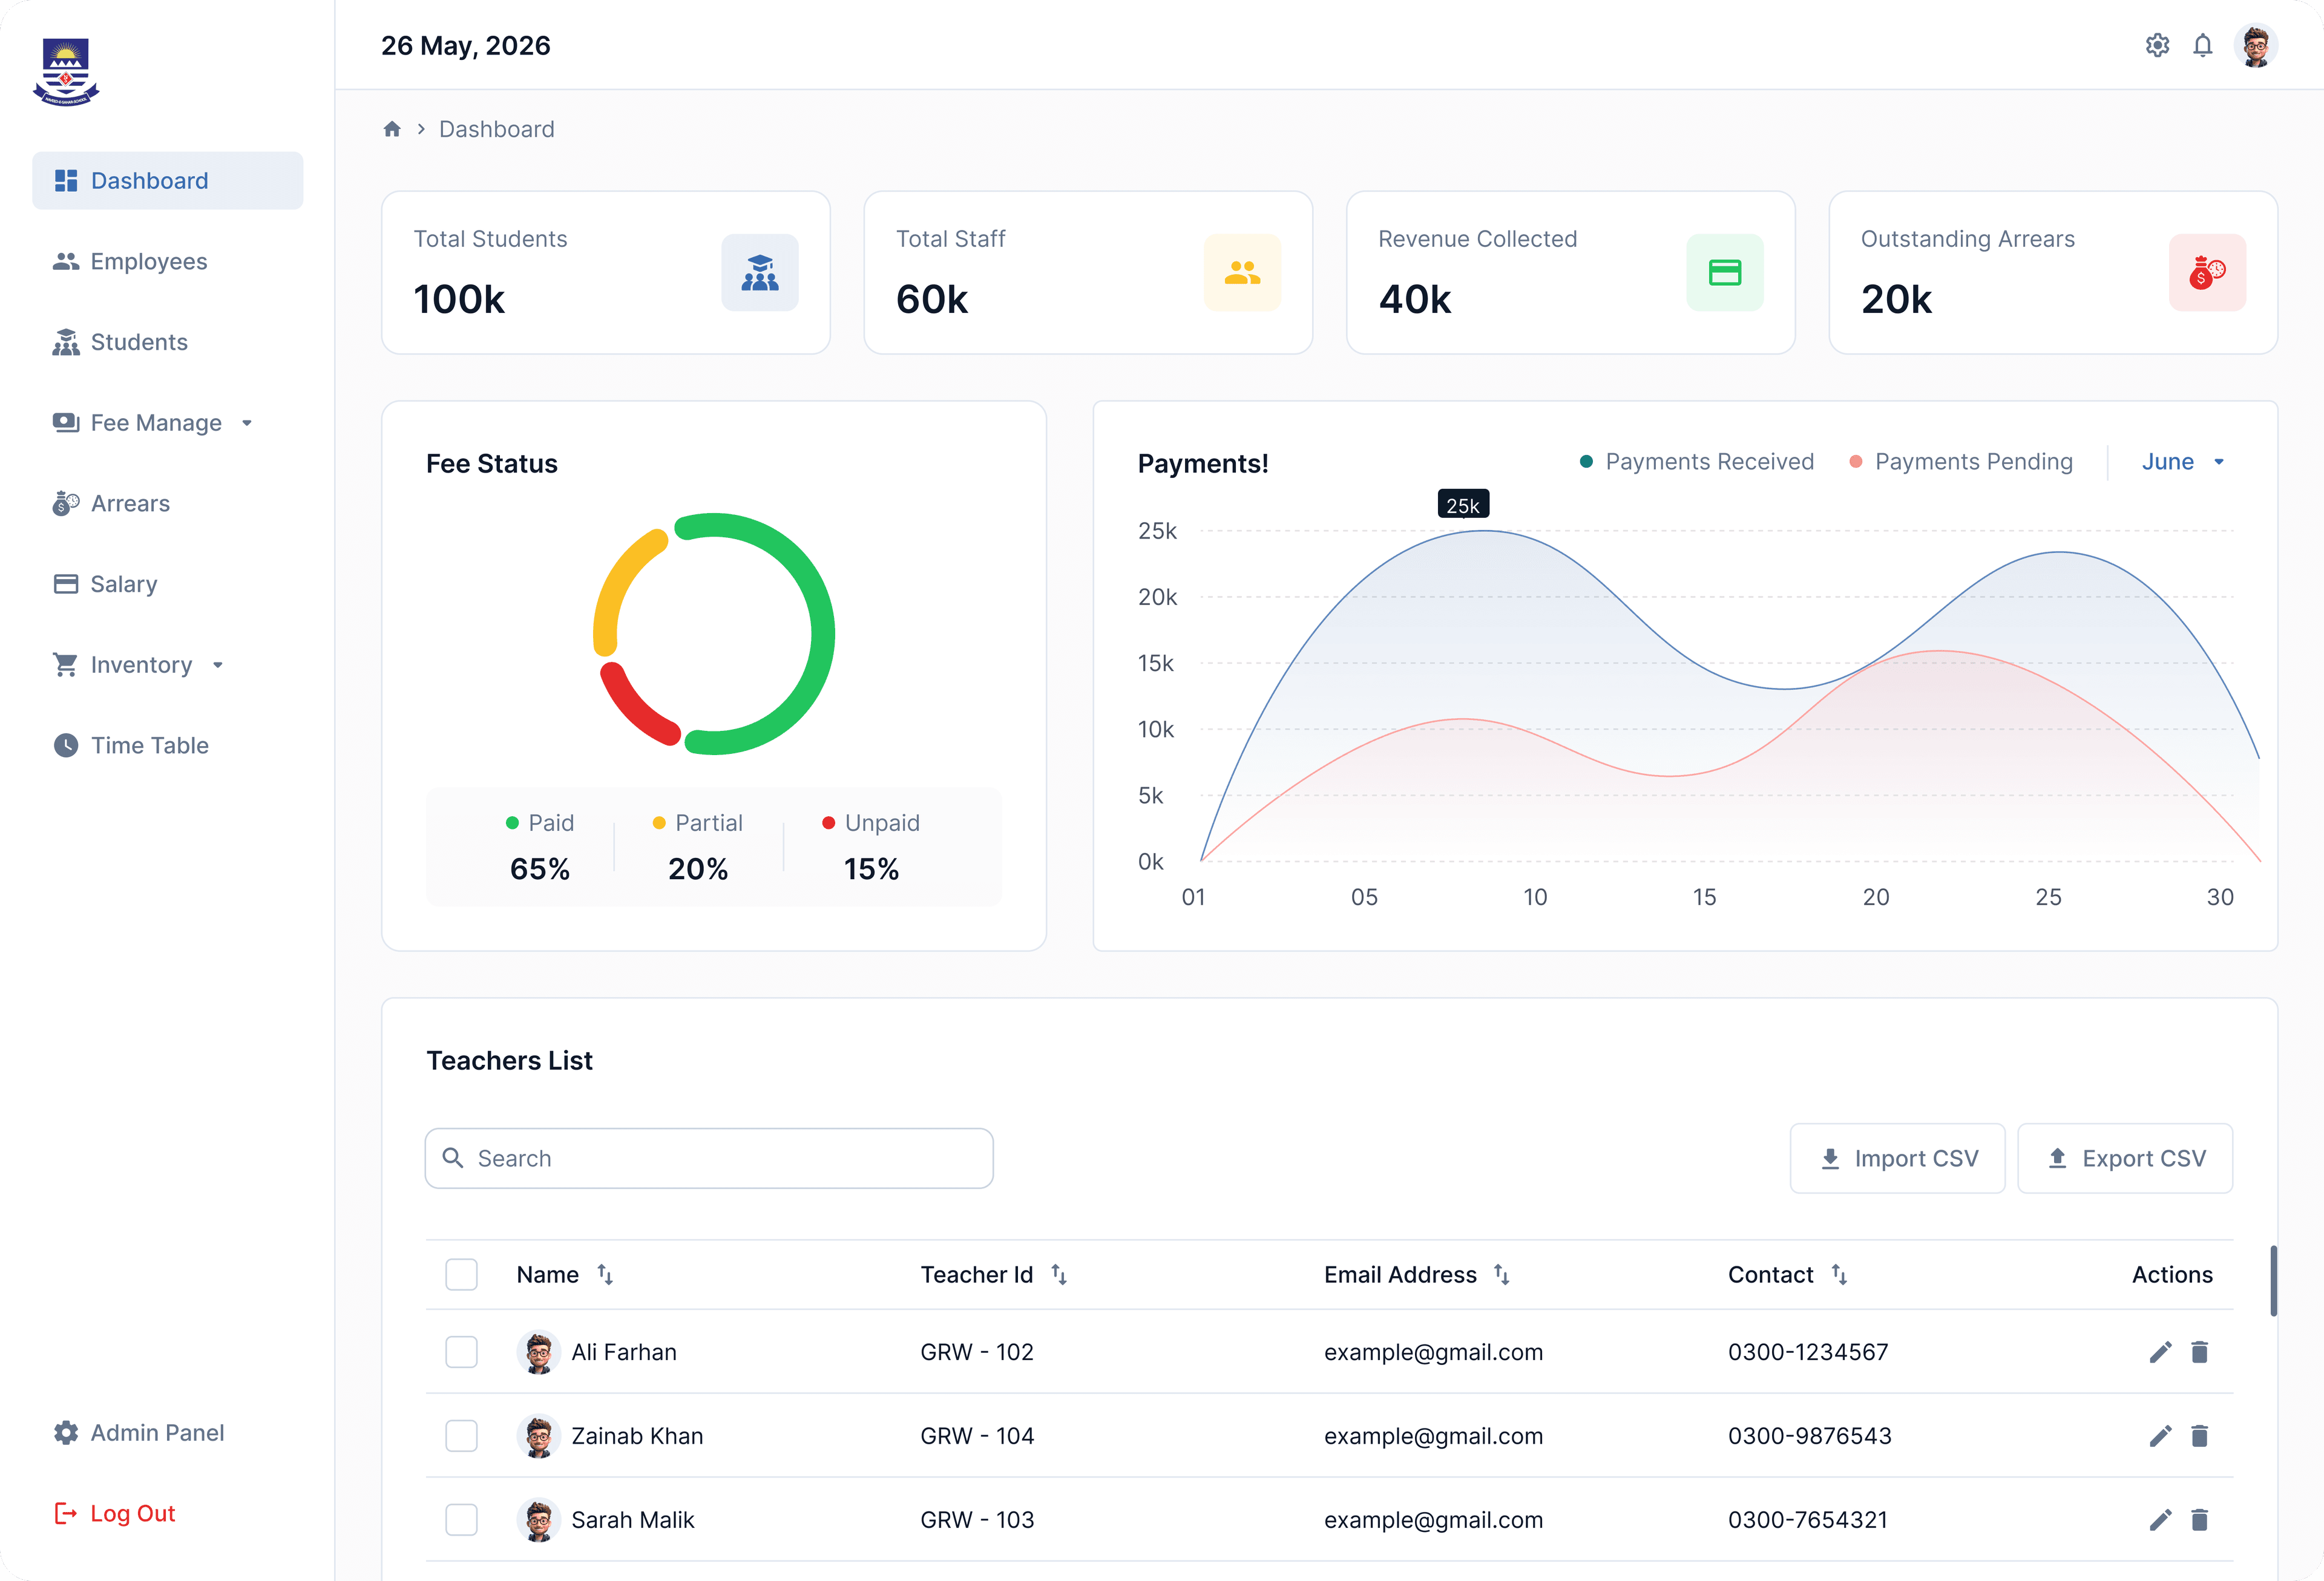2324x1581 pixels.
Task: Click the Import CSV button
Action: click(x=1897, y=1158)
